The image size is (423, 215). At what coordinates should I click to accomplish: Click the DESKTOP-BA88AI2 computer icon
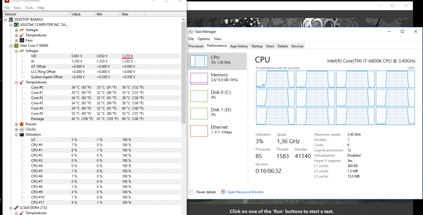11,19
